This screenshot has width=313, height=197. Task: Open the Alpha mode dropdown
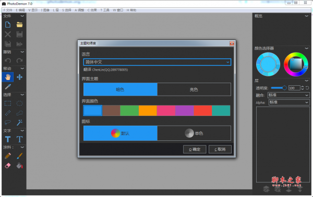pos(289,102)
